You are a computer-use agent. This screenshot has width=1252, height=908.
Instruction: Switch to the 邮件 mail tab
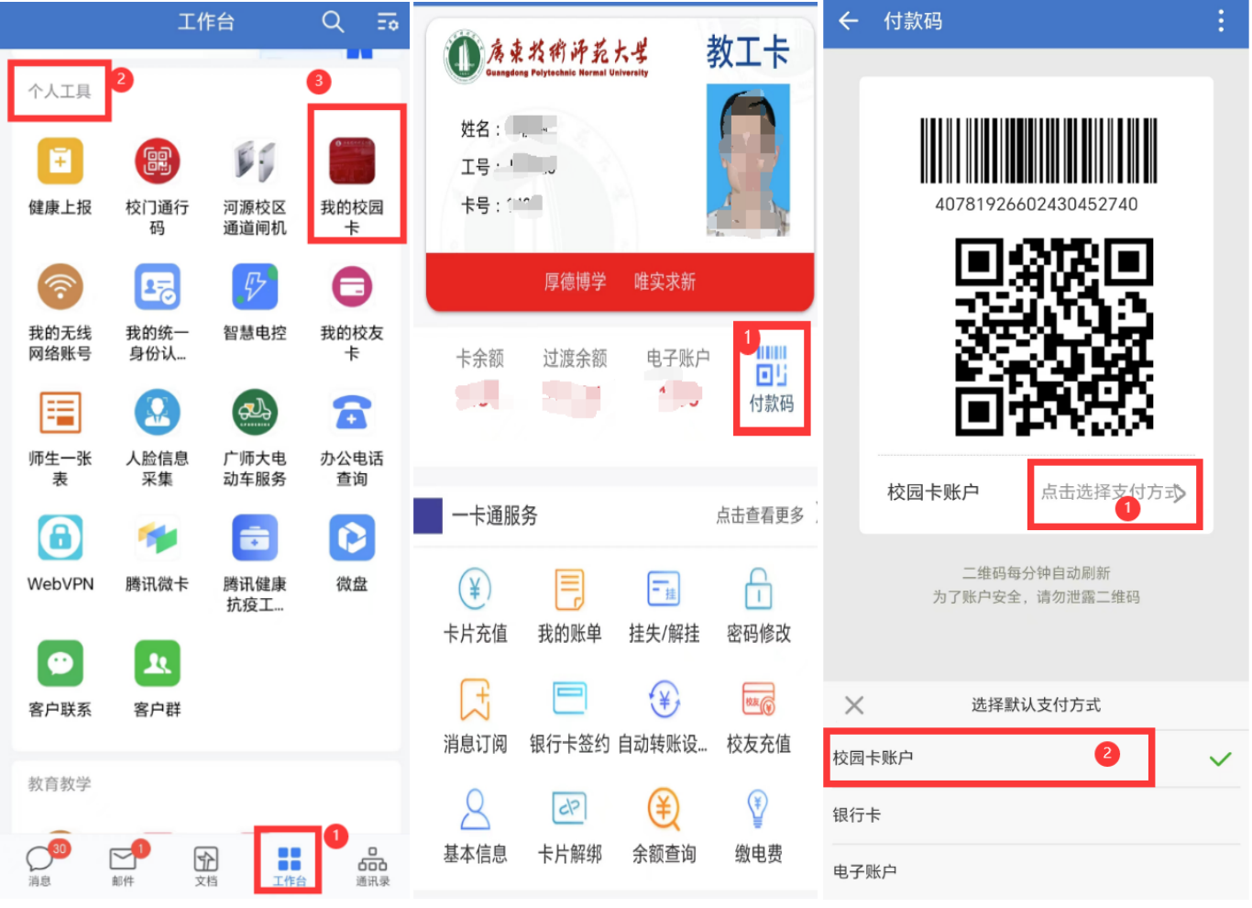click(x=123, y=864)
